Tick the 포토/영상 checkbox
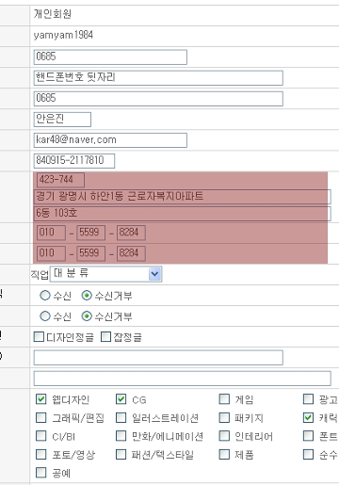Screen dimensions: 339x485 (x=41, y=454)
